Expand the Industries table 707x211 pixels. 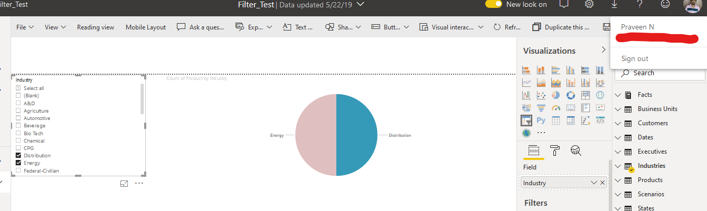pos(618,166)
